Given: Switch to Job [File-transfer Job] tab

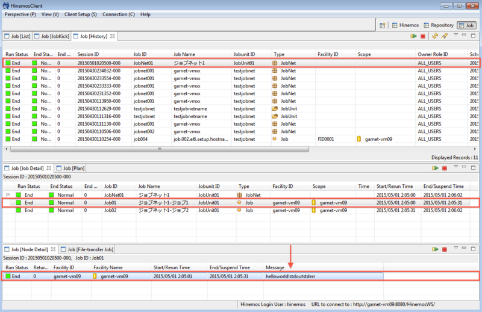Looking at the screenshot, I should point(87,249).
